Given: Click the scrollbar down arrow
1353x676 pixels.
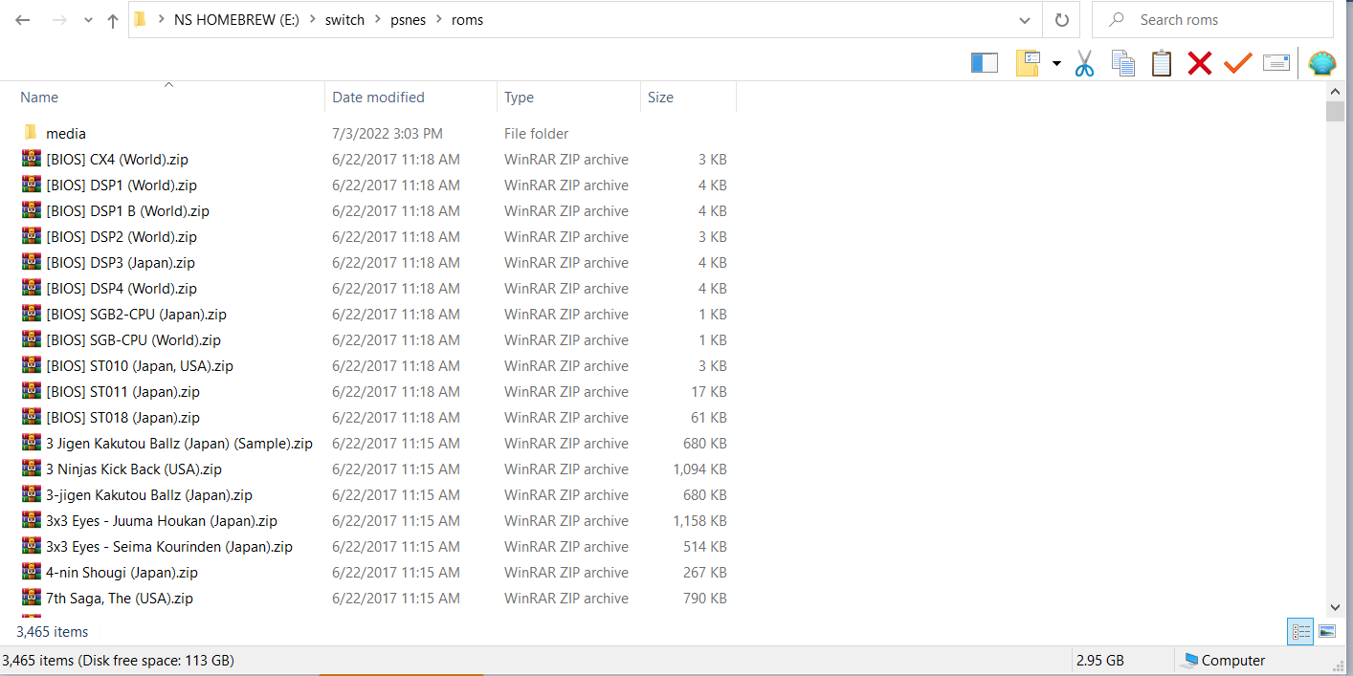Looking at the screenshot, I should click(x=1336, y=606).
